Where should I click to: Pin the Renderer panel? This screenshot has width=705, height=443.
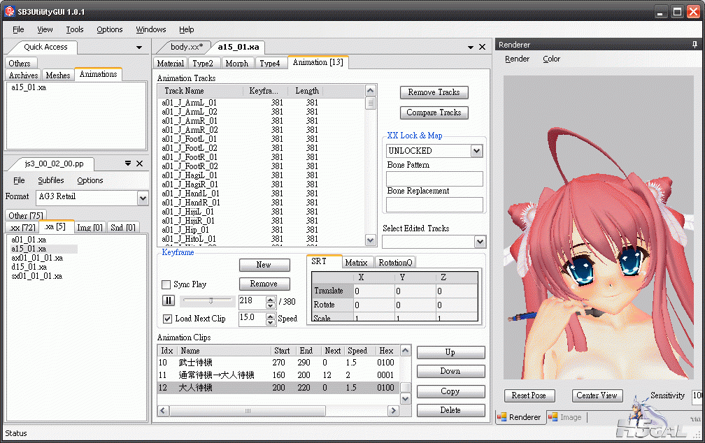[695, 45]
